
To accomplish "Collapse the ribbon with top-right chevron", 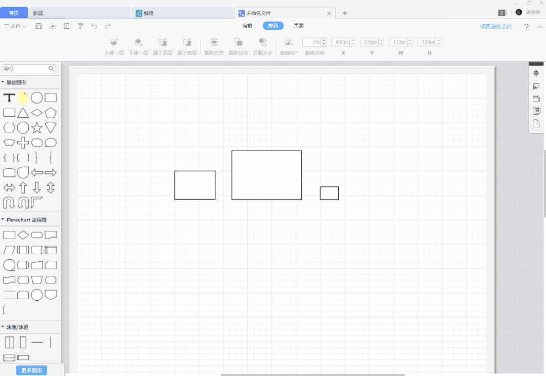I will pyautogui.click(x=539, y=27).
